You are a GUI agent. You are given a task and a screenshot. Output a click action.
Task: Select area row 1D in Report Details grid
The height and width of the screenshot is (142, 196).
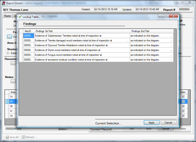coord(13,116)
